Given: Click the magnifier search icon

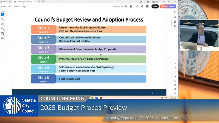Looking at the screenshot, I should (x=126, y=6).
